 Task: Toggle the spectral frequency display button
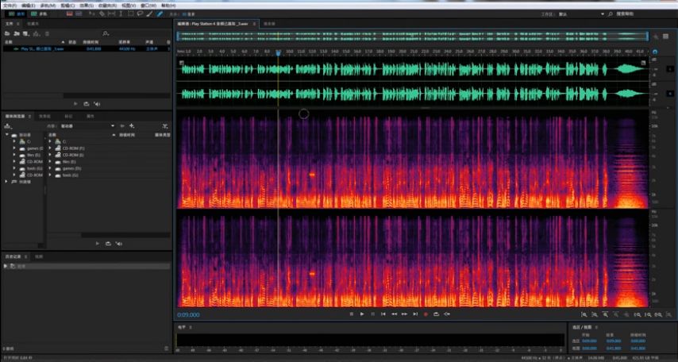coord(68,13)
